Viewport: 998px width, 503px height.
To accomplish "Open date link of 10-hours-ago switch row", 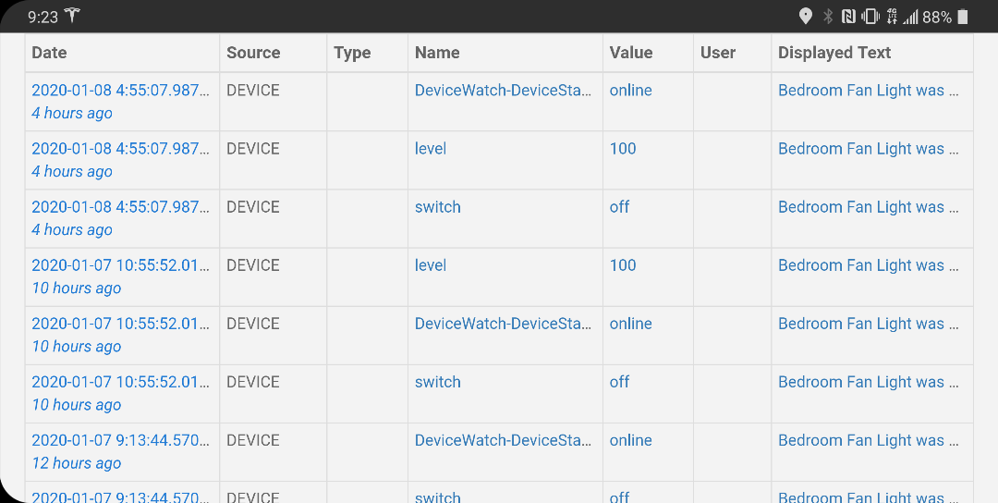I will click(x=120, y=382).
